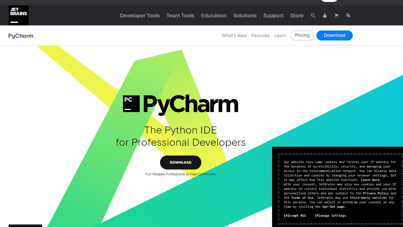This screenshot has width=403, height=227.
Task: Open the Store menu
Action: (x=297, y=16)
